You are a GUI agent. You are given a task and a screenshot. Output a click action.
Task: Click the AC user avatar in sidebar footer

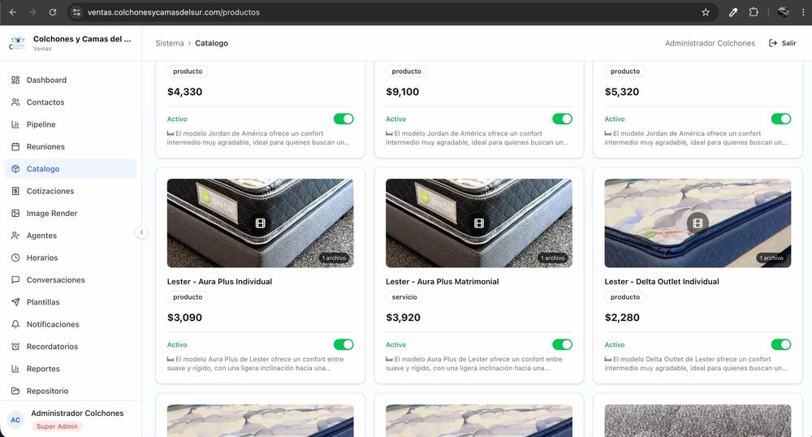click(x=15, y=420)
